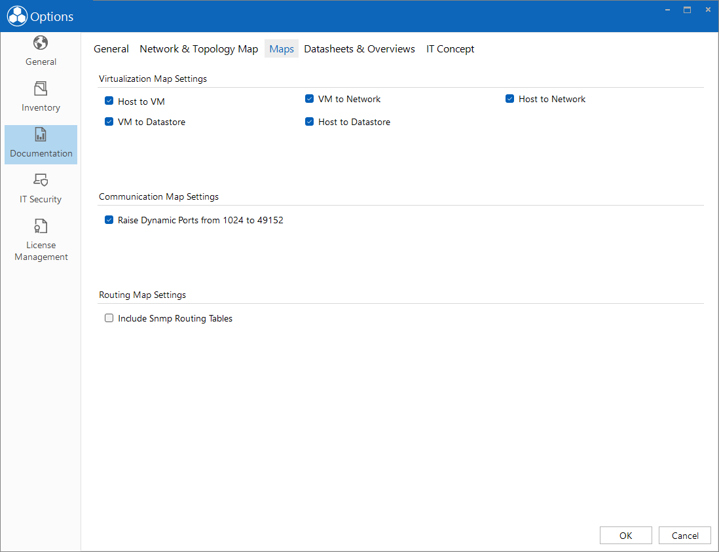
Task: Click the Virtualization Map Settings heading
Action: click(153, 79)
